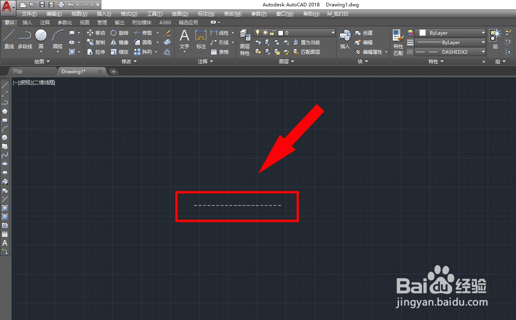Open the 格式(O) menu
Screen dimensions: 516x320
129,14
